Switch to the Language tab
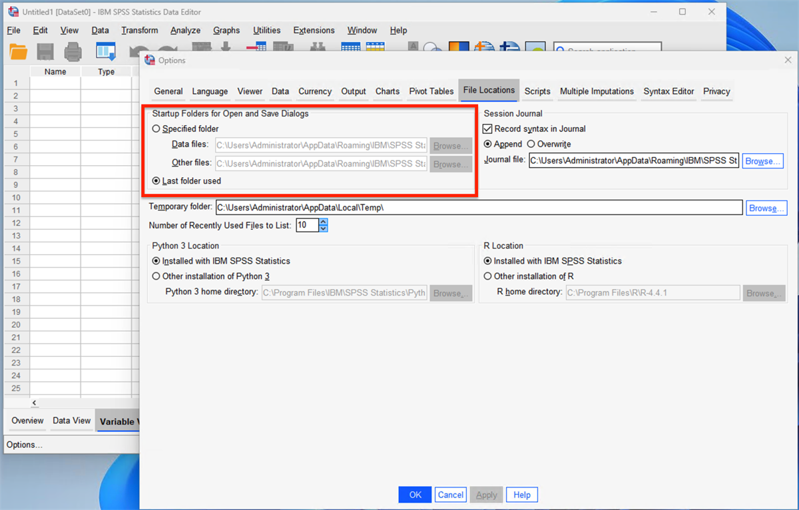 (x=210, y=91)
